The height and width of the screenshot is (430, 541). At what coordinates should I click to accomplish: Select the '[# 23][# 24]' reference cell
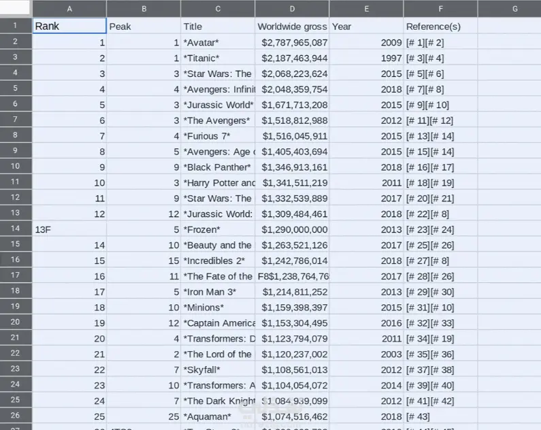440,229
